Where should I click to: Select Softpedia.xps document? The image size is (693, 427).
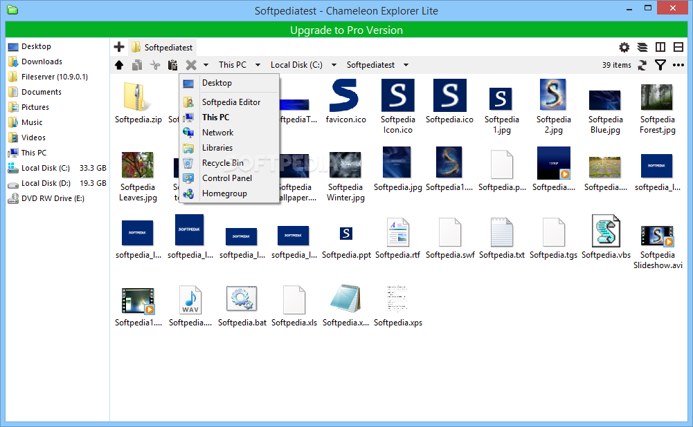click(x=398, y=306)
